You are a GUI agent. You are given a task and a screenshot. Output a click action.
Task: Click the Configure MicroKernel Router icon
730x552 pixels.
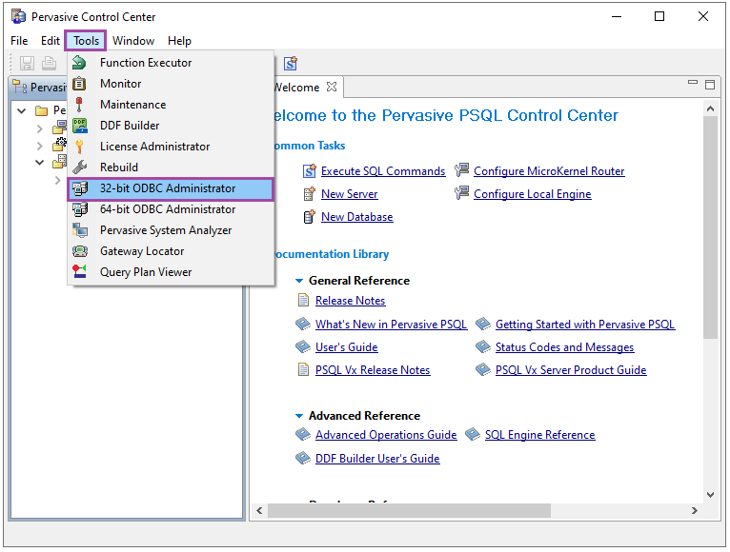tap(462, 170)
